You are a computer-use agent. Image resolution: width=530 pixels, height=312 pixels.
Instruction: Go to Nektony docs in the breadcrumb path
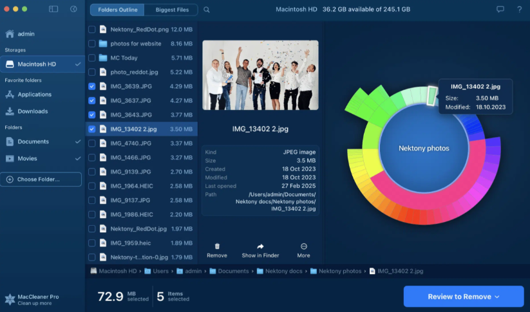[283, 271]
